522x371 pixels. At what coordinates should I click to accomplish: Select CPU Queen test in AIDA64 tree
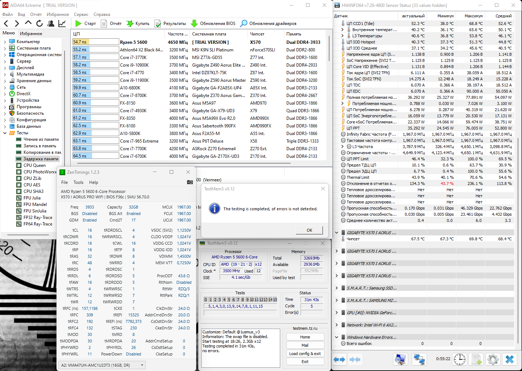pyautogui.click(x=34, y=165)
